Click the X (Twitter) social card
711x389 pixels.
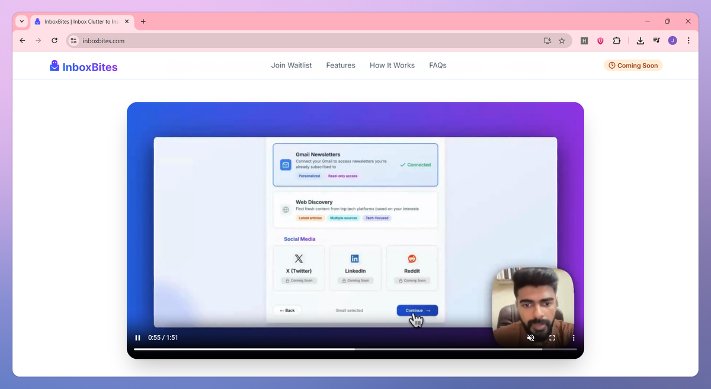click(299, 268)
